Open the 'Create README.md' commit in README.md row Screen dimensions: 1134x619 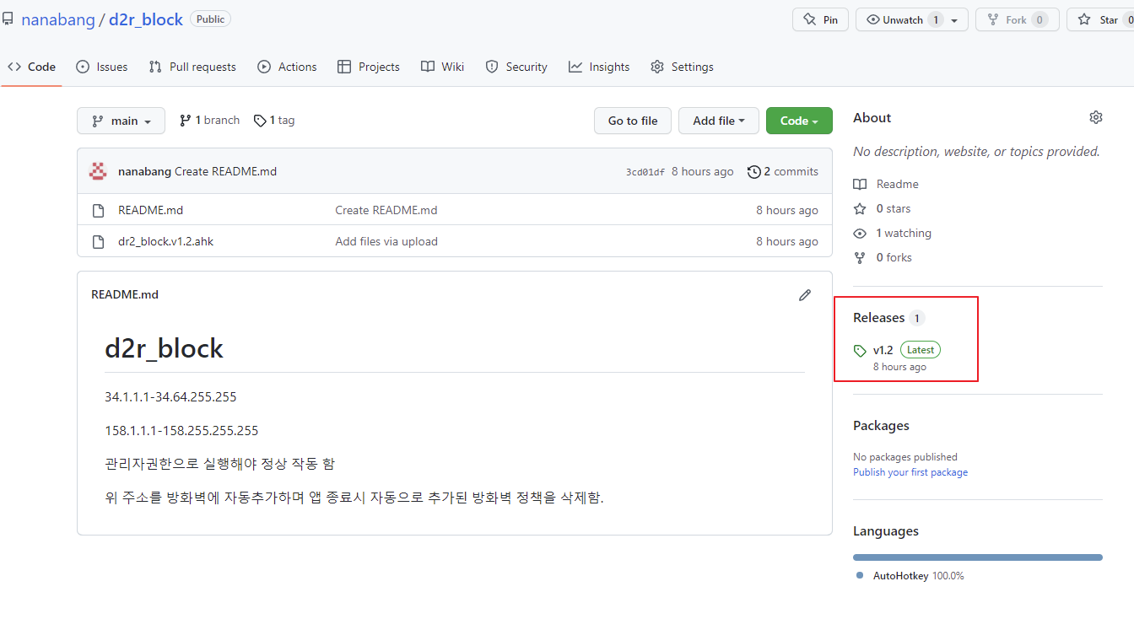coord(386,210)
